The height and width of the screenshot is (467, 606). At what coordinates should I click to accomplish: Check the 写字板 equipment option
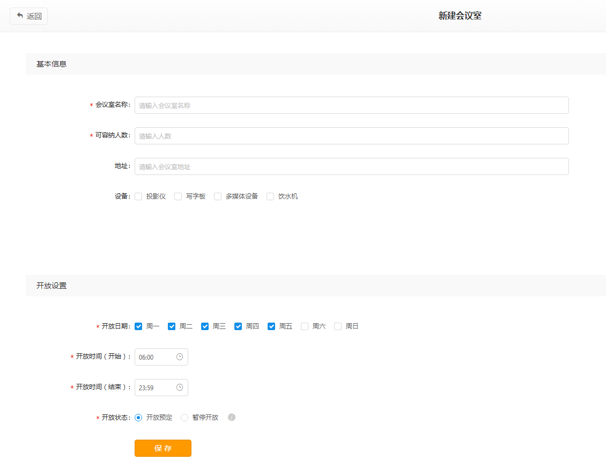coord(178,196)
